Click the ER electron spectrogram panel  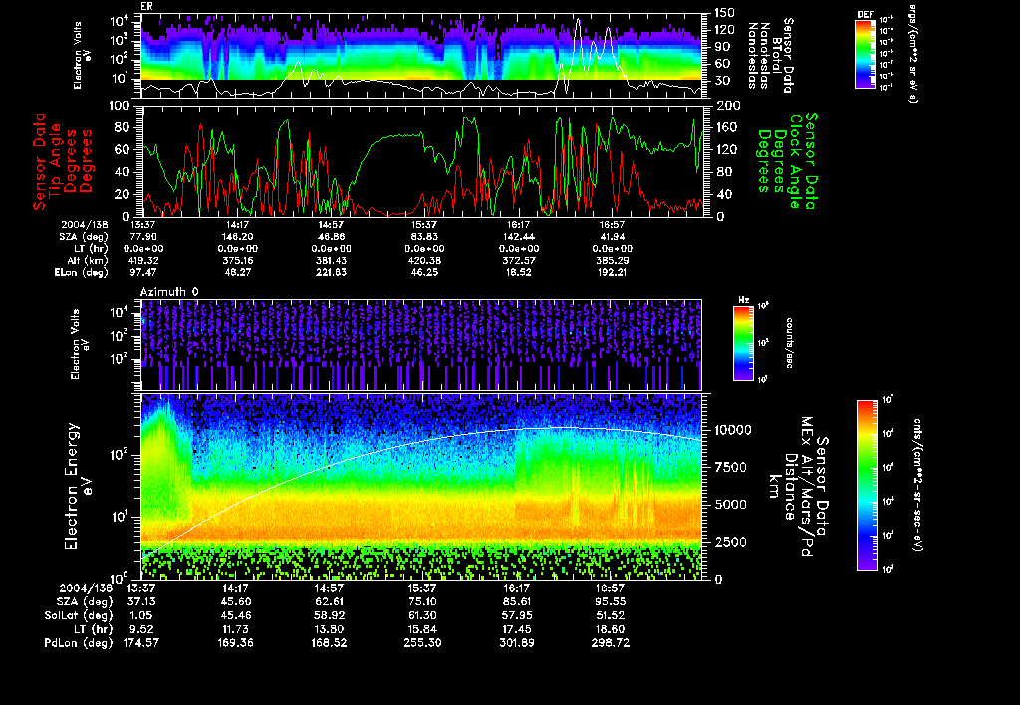pyautogui.click(x=421, y=56)
